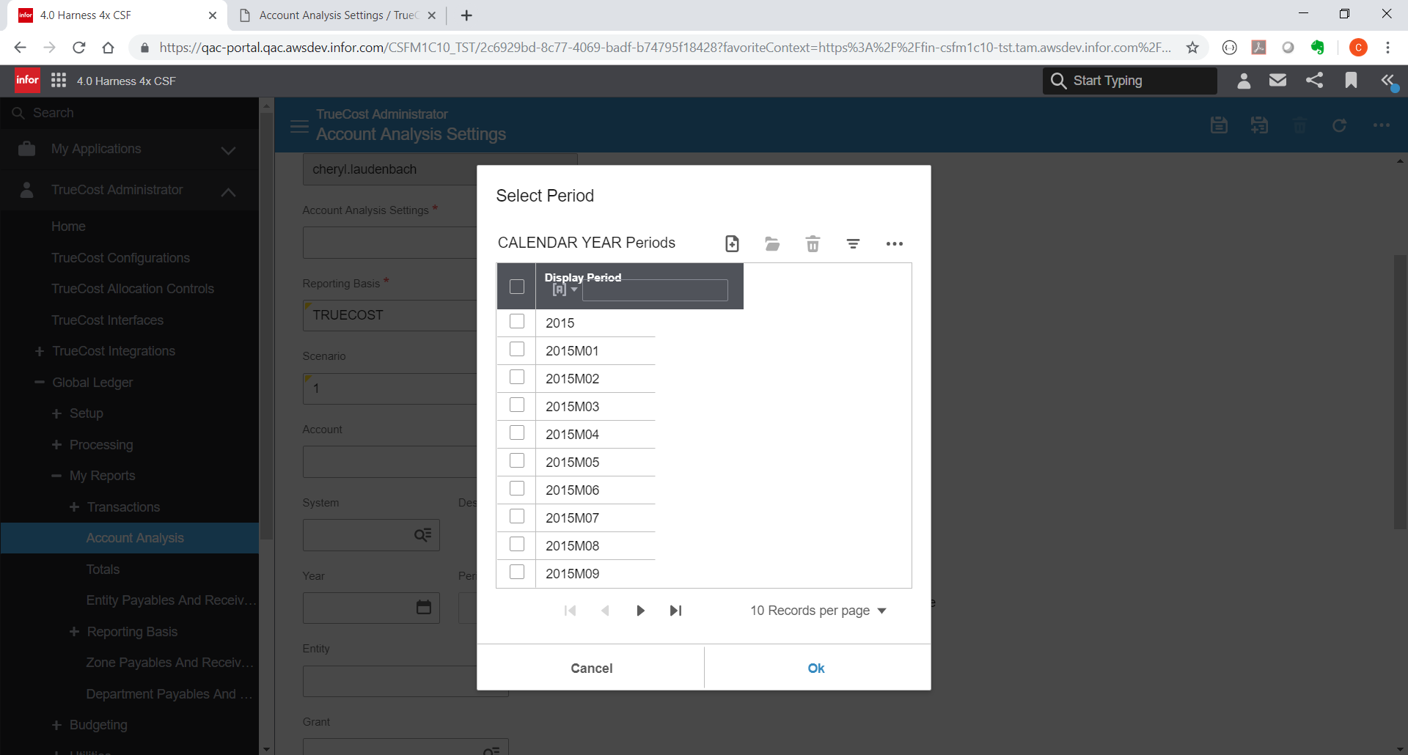Viewport: 1408px width, 755px height.
Task: Go to previous page of periods
Action: coord(605,611)
